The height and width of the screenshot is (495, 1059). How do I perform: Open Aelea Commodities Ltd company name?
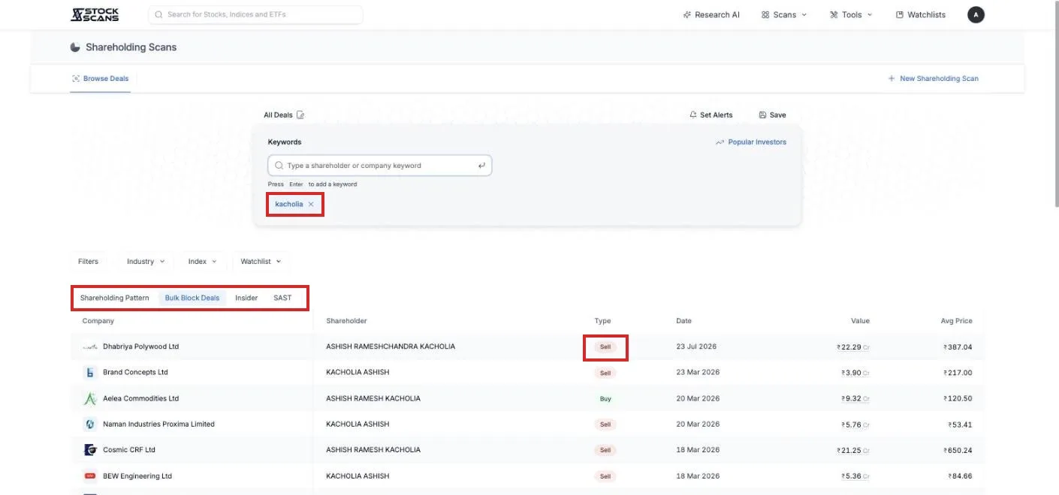pos(140,398)
